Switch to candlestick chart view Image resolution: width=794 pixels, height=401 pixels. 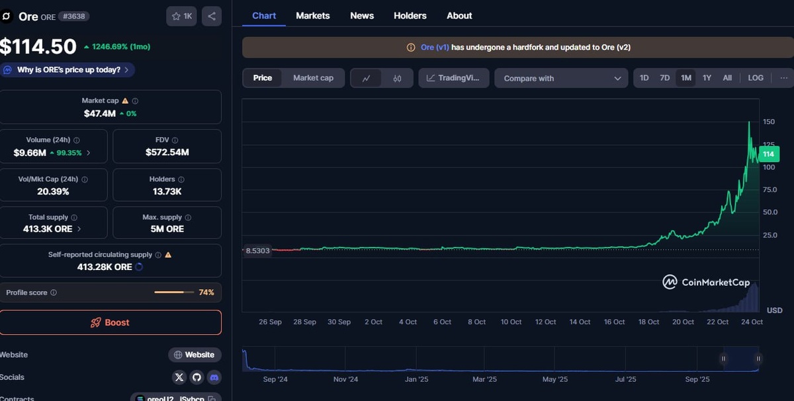[397, 78]
